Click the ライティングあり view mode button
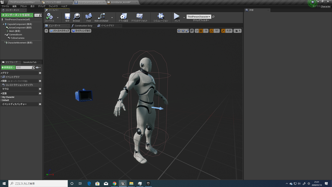332x187 pixels. click(x=81, y=31)
